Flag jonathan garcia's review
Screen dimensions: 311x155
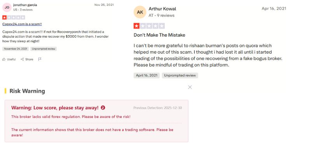(40, 59)
